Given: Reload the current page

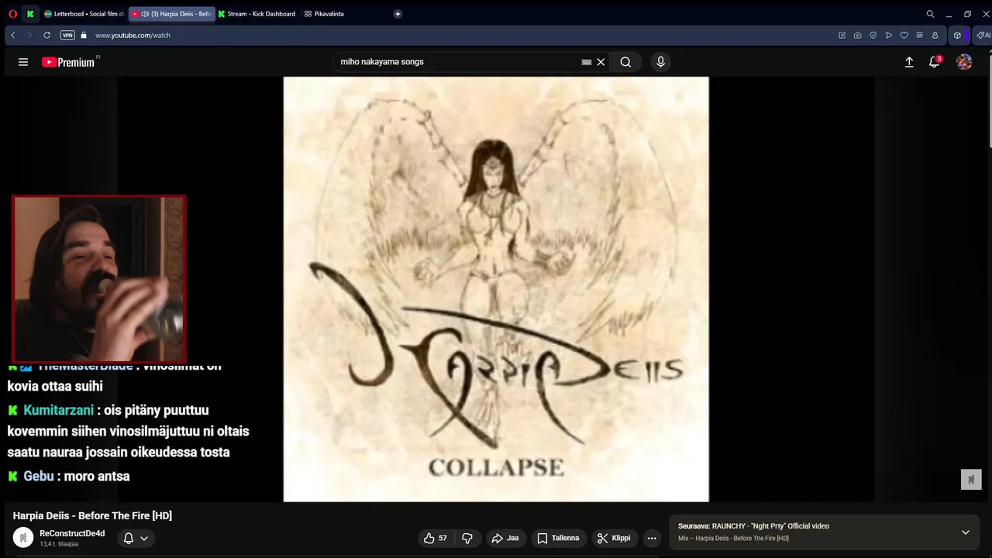Looking at the screenshot, I should (x=46, y=35).
